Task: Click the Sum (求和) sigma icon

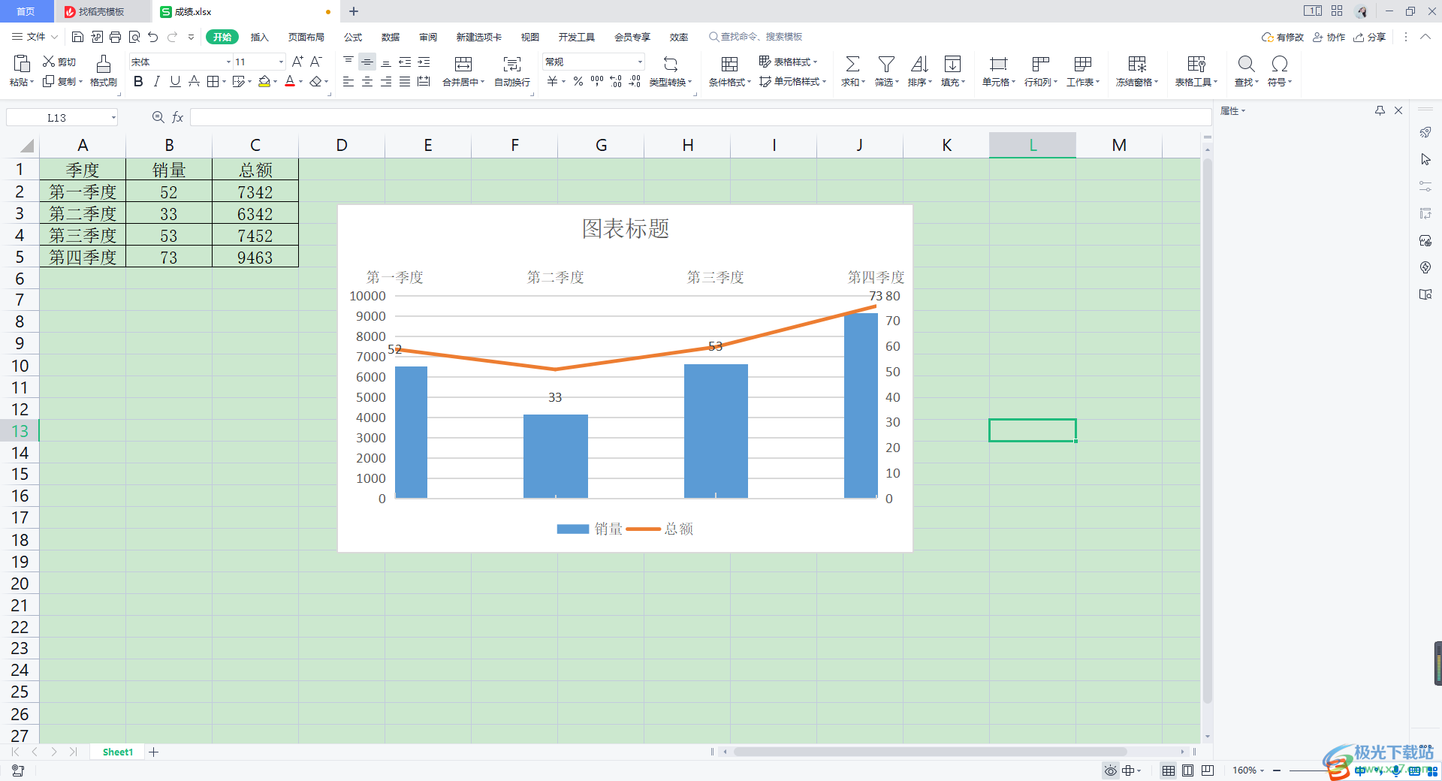Action: coord(852,64)
